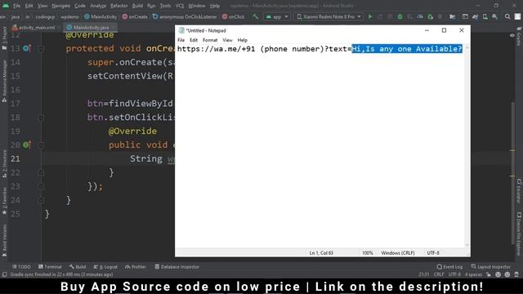Viewport: 523px width, 294px height.
Task: Click the fold end marker at line 23
Action: click(42, 186)
